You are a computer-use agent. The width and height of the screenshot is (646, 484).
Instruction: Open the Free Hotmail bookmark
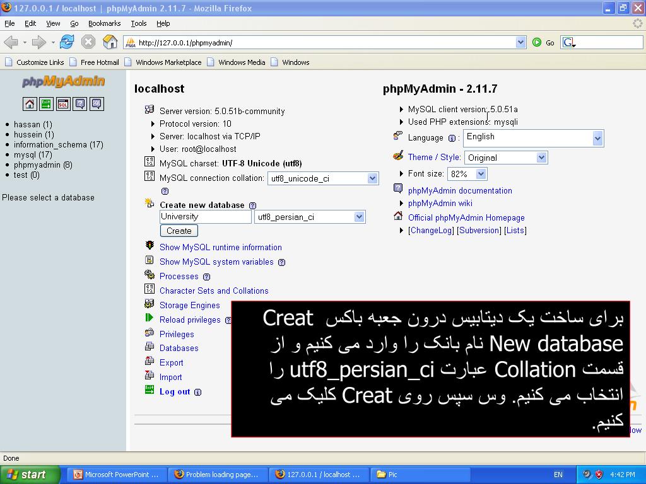point(95,62)
